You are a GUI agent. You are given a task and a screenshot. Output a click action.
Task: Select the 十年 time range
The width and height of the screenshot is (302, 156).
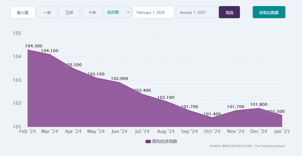pyautogui.click(x=92, y=12)
